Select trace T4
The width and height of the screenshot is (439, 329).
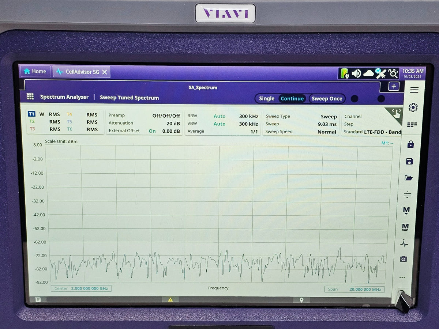pos(69,114)
